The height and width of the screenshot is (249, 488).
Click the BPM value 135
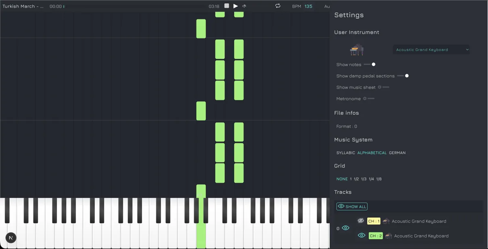tap(308, 7)
